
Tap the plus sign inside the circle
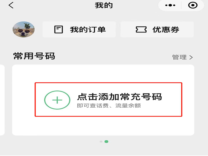coord(57,100)
